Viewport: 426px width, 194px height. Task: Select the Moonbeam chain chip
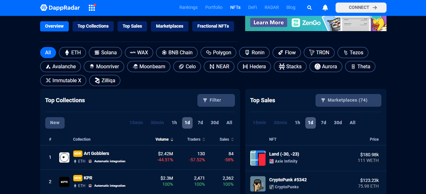pyautogui.click(x=149, y=66)
